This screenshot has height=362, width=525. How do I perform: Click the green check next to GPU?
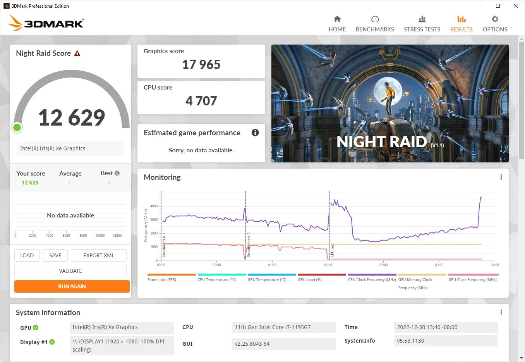36,328
